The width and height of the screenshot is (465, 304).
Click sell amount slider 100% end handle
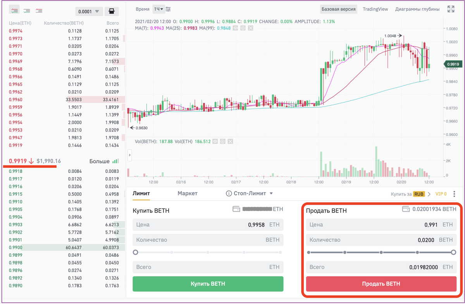[454, 253]
